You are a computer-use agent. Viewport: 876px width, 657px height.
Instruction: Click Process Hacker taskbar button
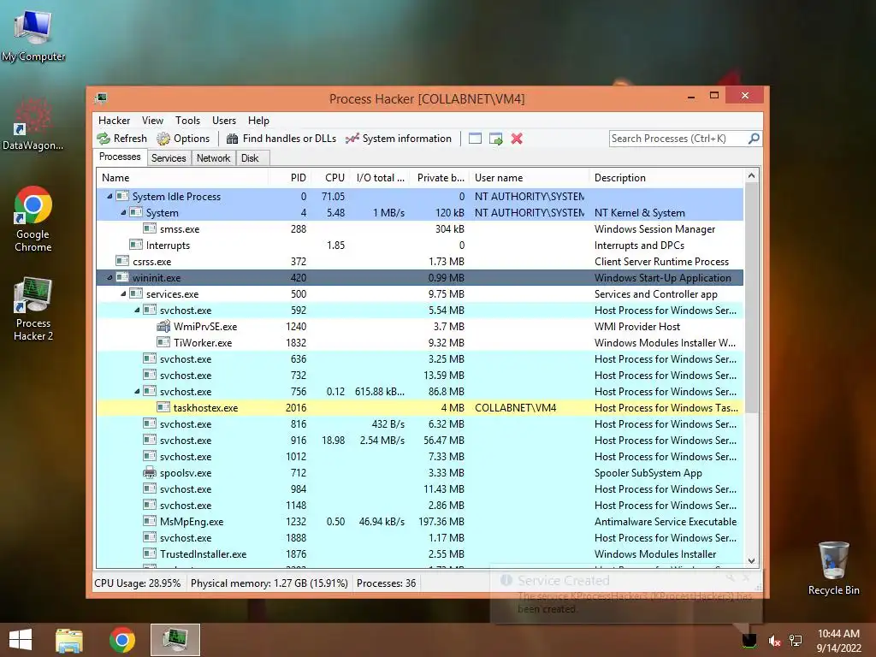(x=175, y=640)
